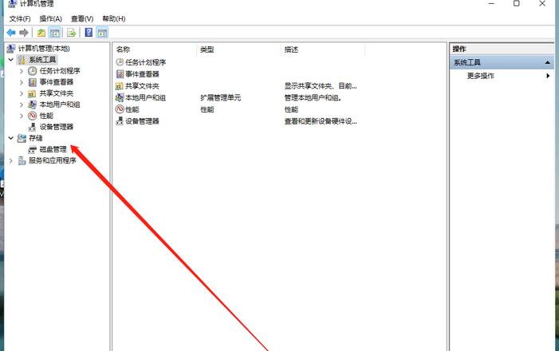Select 本地用户和组 in the left tree

(60, 105)
